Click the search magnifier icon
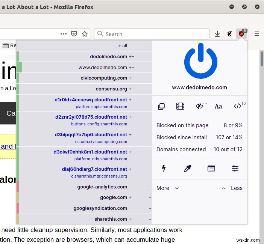The height and width of the screenshot is (244, 264). [100, 34]
